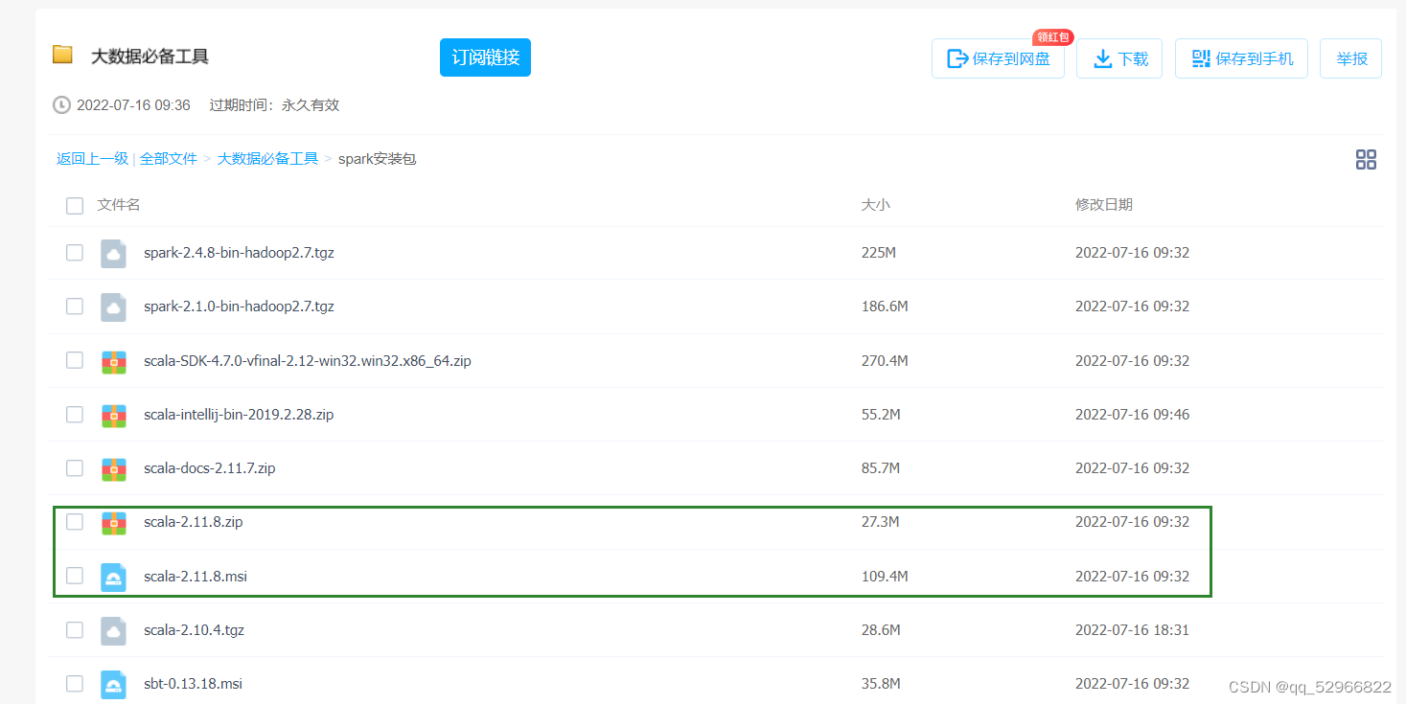The height and width of the screenshot is (704, 1406).
Task: Click the 270.4M size value
Action: [885, 361]
